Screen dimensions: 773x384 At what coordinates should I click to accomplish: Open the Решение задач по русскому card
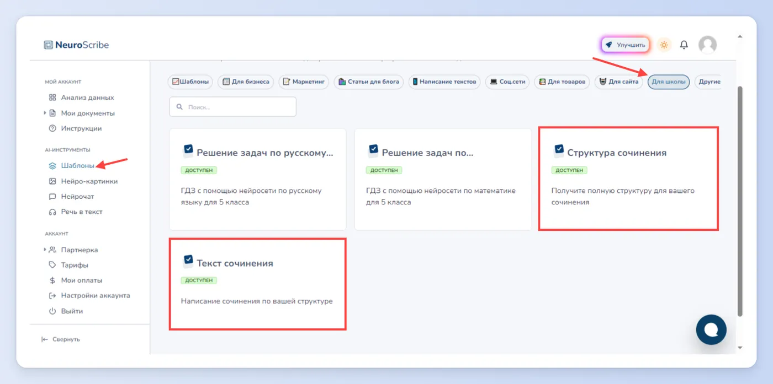[258, 179]
